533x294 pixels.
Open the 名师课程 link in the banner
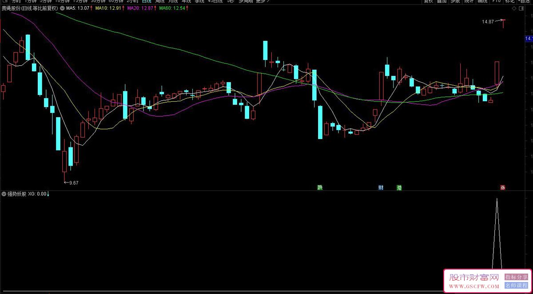click(x=516, y=285)
